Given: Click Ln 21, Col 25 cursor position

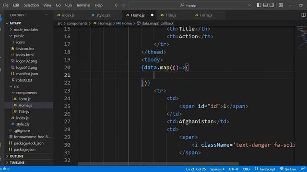Looking at the screenshot, I should pos(196,169).
